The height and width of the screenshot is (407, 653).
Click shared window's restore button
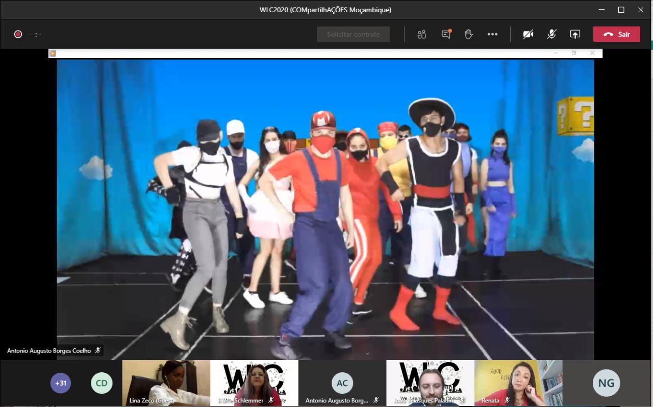point(574,53)
